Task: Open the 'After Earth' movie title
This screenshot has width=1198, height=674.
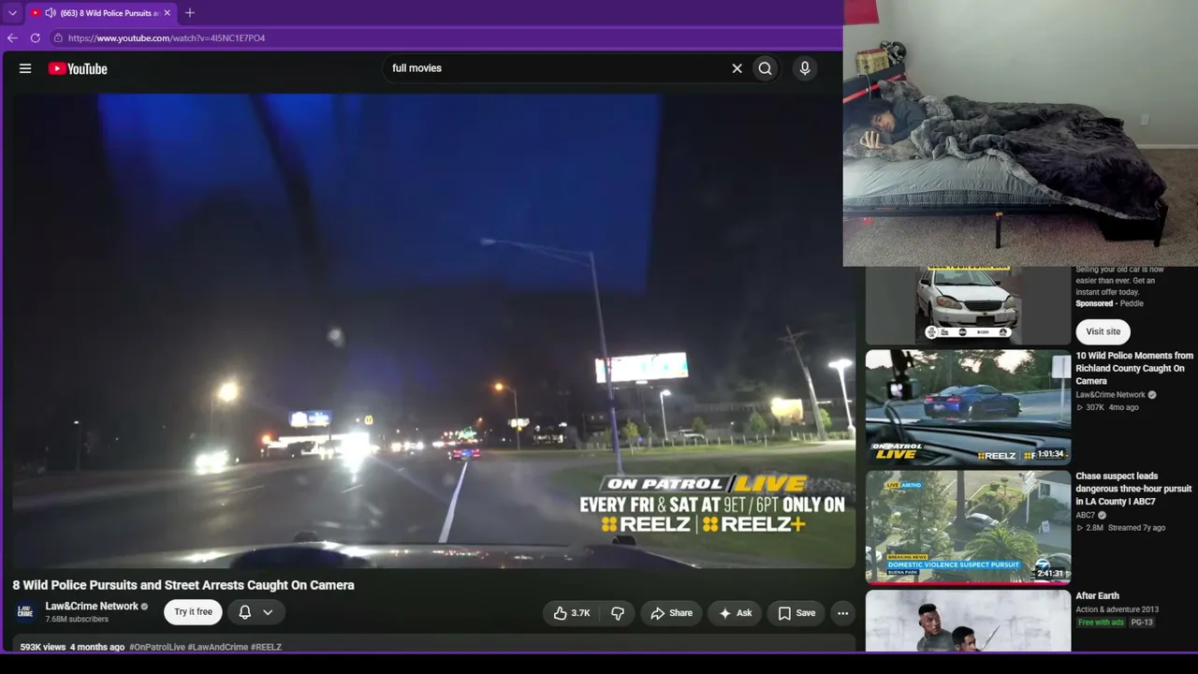Action: pyautogui.click(x=1097, y=595)
